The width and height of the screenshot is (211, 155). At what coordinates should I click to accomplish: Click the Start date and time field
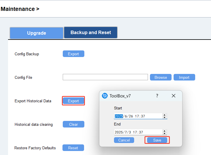[x=138, y=116]
